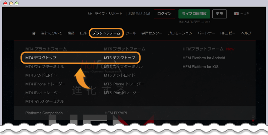Select MT5 iPhone トレーダー

click(124, 84)
